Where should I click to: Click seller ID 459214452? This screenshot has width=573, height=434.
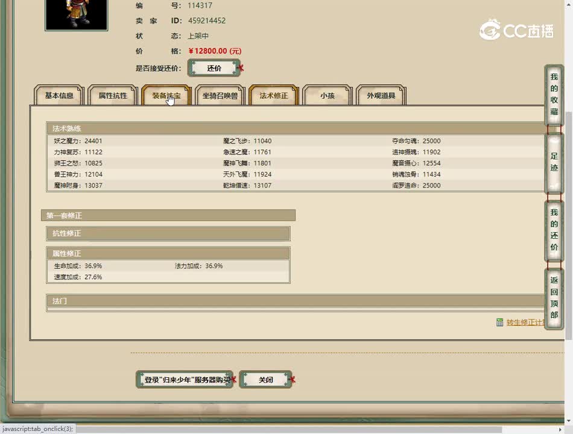(207, 20)
